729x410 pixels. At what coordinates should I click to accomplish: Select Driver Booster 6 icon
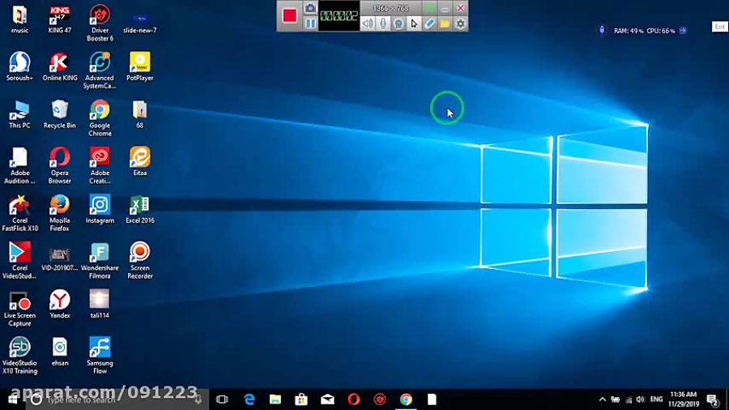[100, 23]
